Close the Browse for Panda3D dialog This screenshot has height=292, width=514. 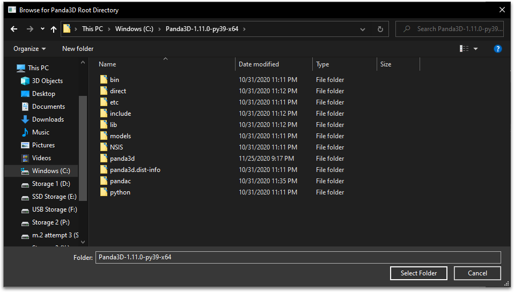click(x=502, y=10)
